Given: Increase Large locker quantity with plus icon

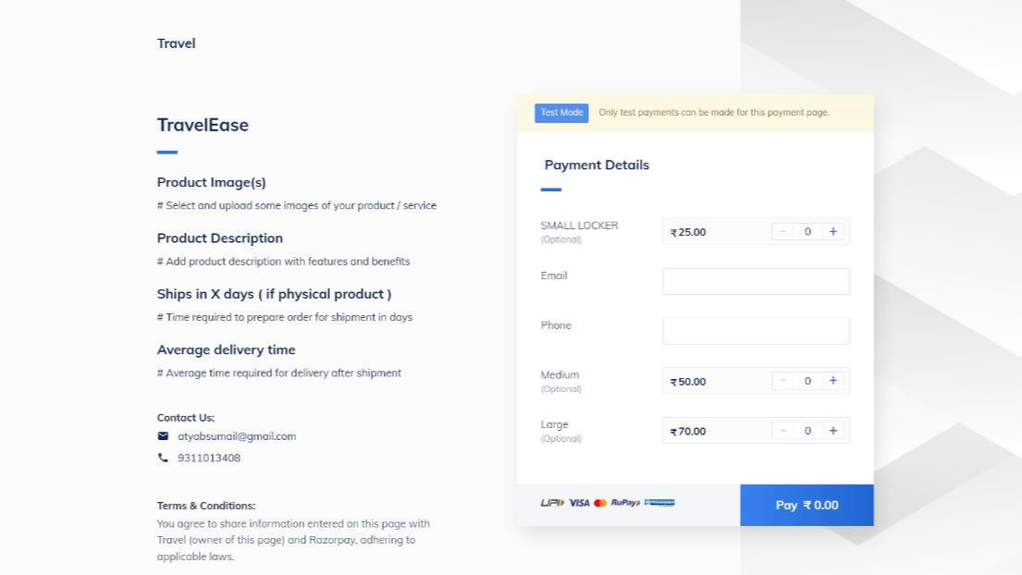Looking at the screenshot, I should pos(832,431).
